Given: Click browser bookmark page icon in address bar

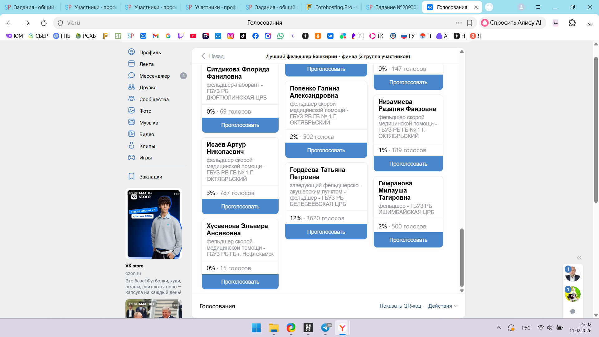Looking at the screenshot, I should coord(470,23).
